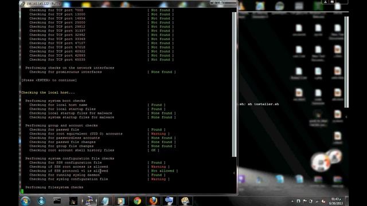Click the background window's vertical scrollbar
The image size is (367, 206).
[x=346, y=62]
